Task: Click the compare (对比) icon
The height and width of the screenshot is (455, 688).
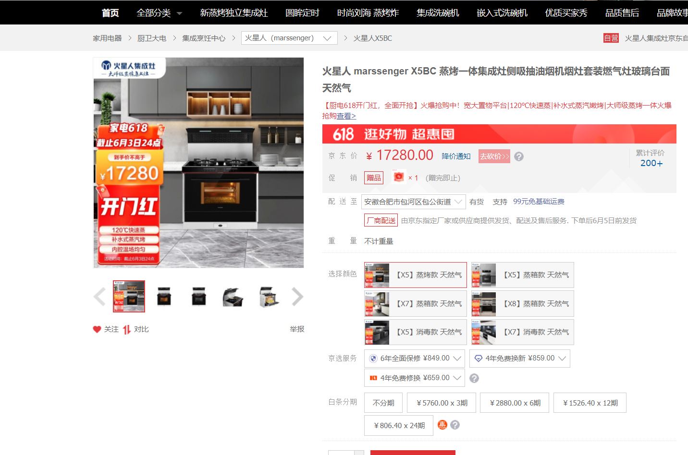Action: pyautogui.click(x=127, y=330)
